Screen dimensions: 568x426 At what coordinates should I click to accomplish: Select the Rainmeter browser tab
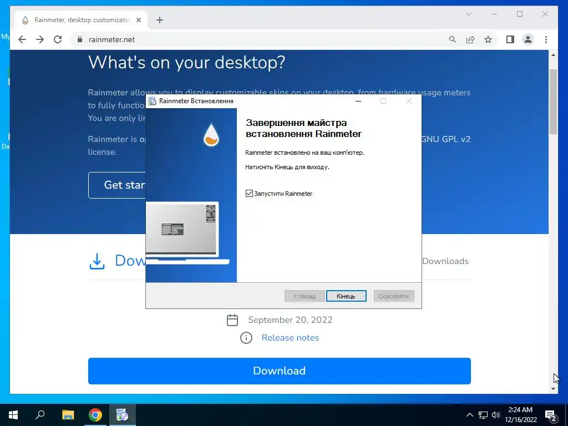82,20
